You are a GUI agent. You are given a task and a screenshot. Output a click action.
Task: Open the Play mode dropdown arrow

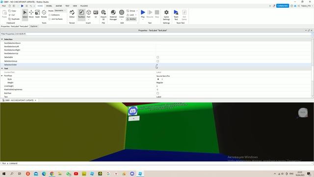[143, 20]
